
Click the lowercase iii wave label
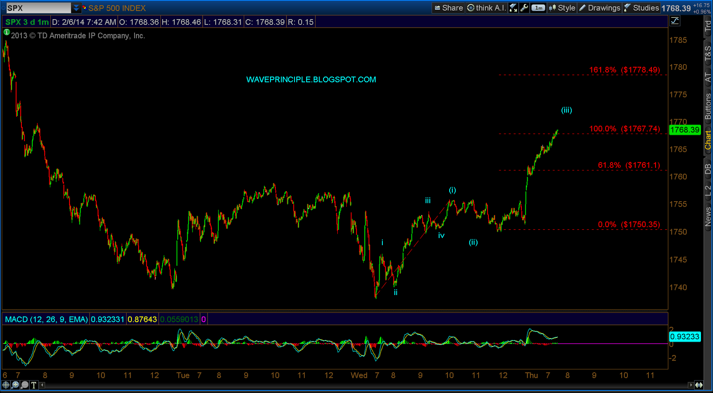tap(428, 201)
